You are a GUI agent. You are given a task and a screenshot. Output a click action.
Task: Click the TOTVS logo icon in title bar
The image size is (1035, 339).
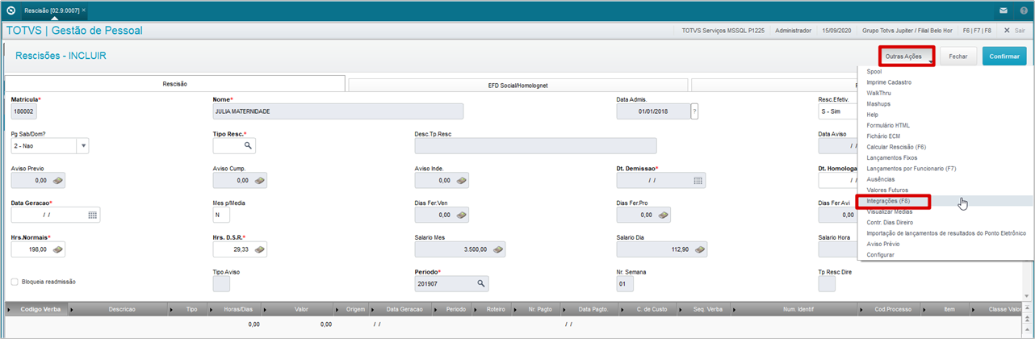pos(10,10)
